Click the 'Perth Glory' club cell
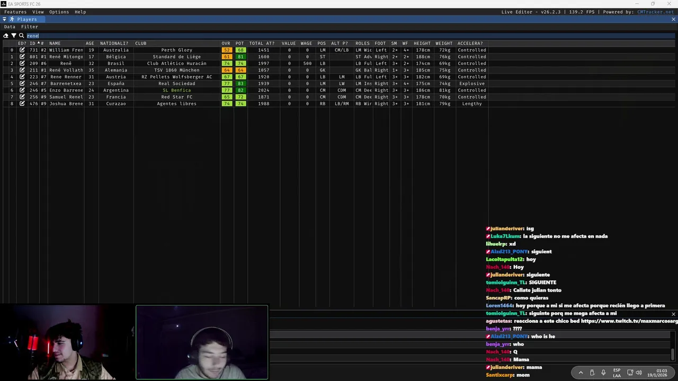The width and height of the screenshot is (678, 381). [x=177, y=50]
